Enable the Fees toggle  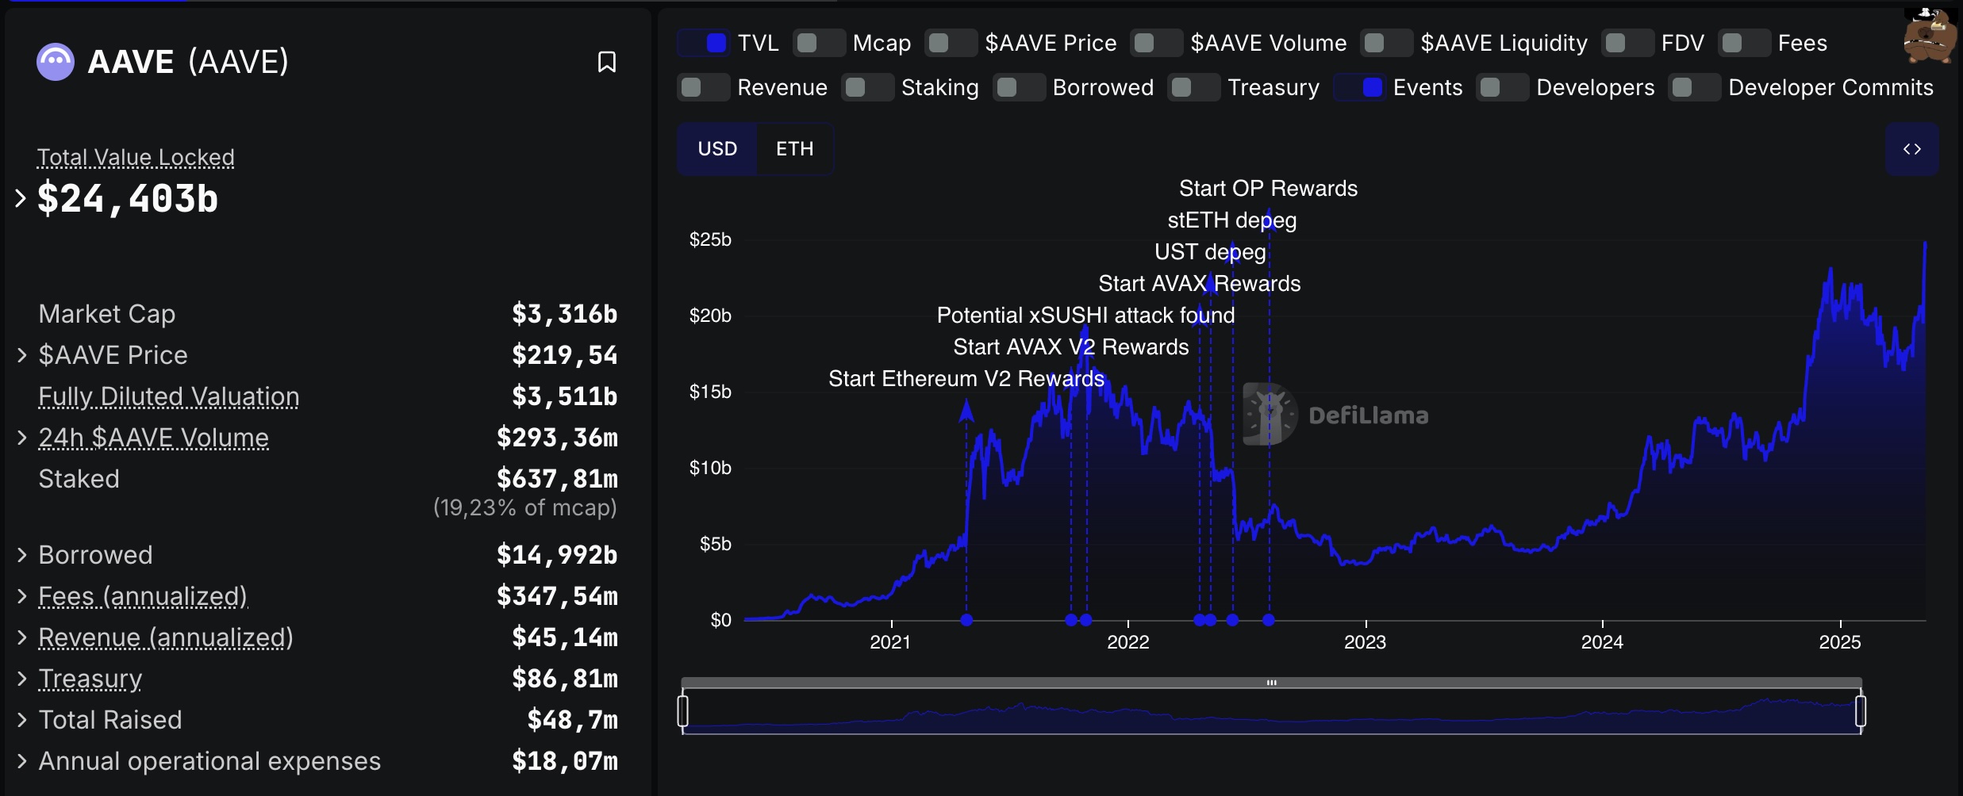click(1744, 43)
